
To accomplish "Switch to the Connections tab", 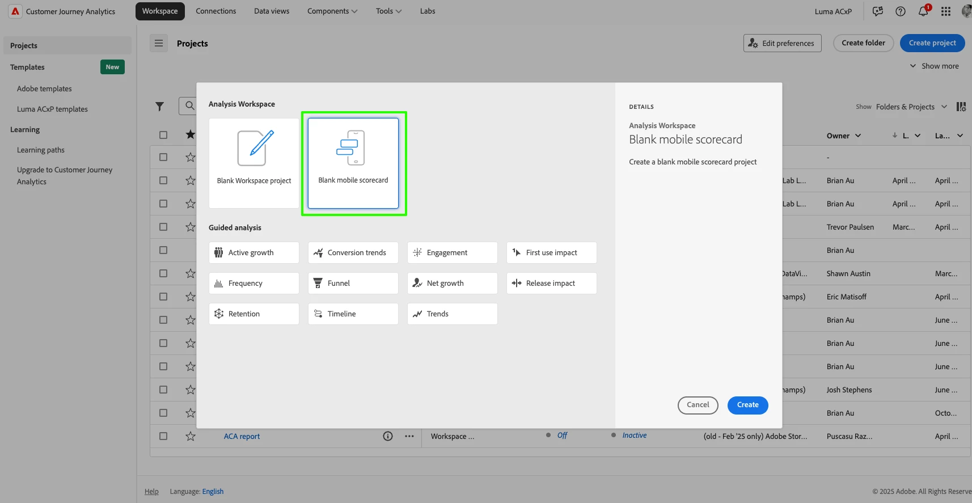I will coord(216,11).
